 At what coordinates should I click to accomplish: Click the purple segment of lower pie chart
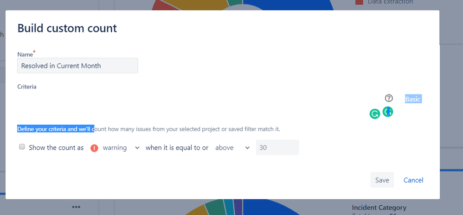click(x=238, y=205)
